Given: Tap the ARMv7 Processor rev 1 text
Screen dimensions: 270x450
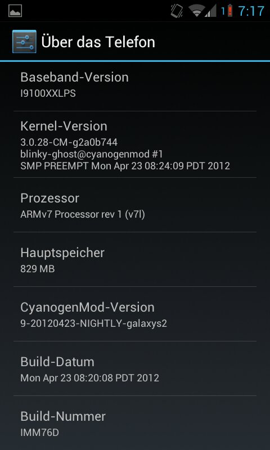Looking at the screenshot, I should click(83, 214).
